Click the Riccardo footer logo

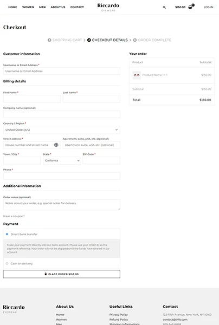pos(14,309)
